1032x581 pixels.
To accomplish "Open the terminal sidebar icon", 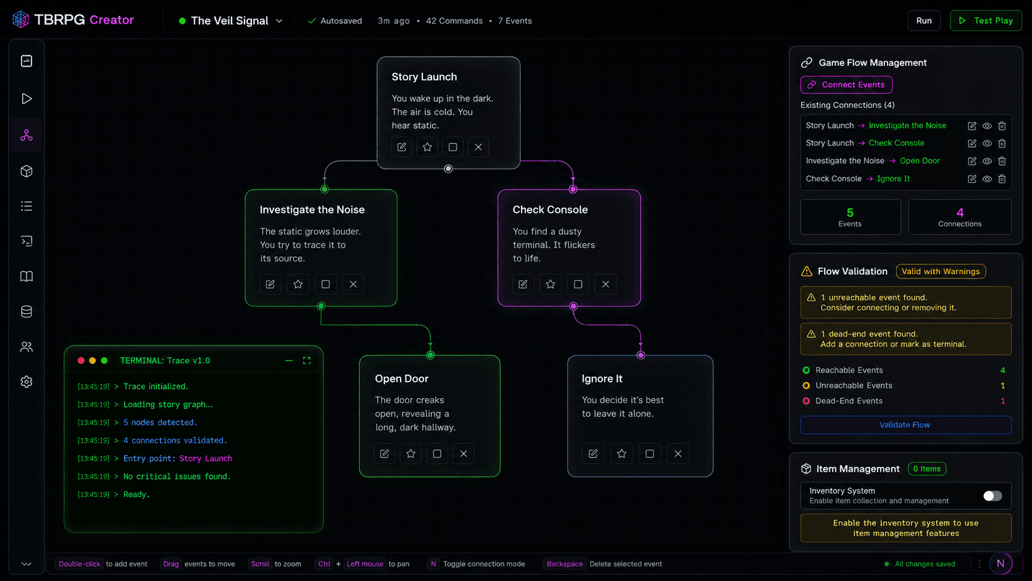I will pos(27,241).
